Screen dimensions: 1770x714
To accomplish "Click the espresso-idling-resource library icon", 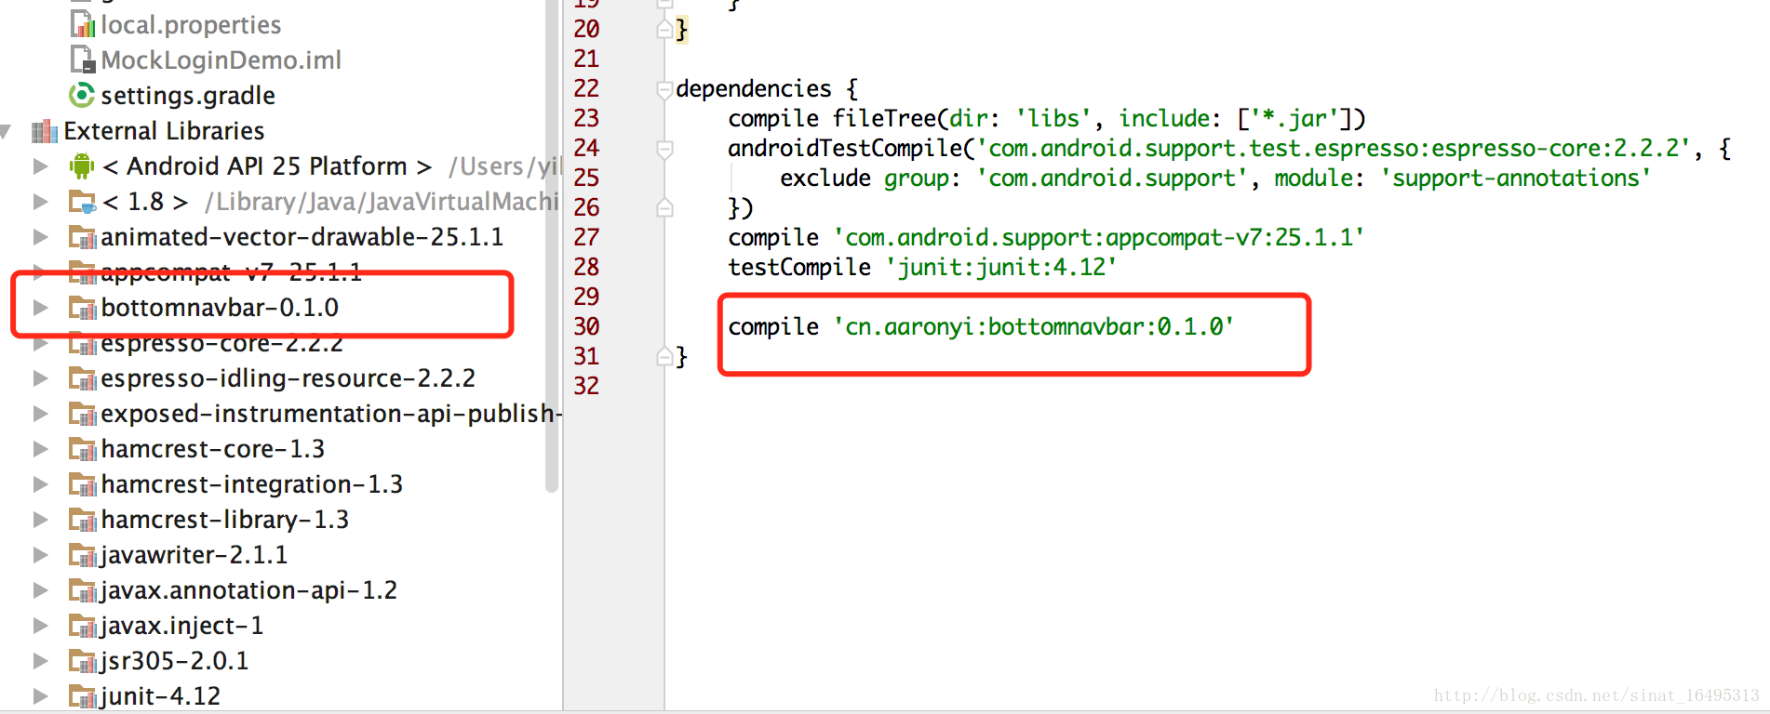I will coord(83,378).
